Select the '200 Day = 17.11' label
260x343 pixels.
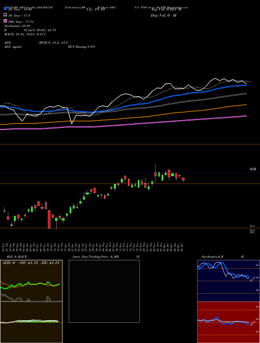[21, 22]
